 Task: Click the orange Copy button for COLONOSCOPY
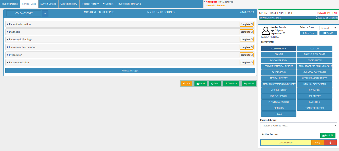[318, 143]
